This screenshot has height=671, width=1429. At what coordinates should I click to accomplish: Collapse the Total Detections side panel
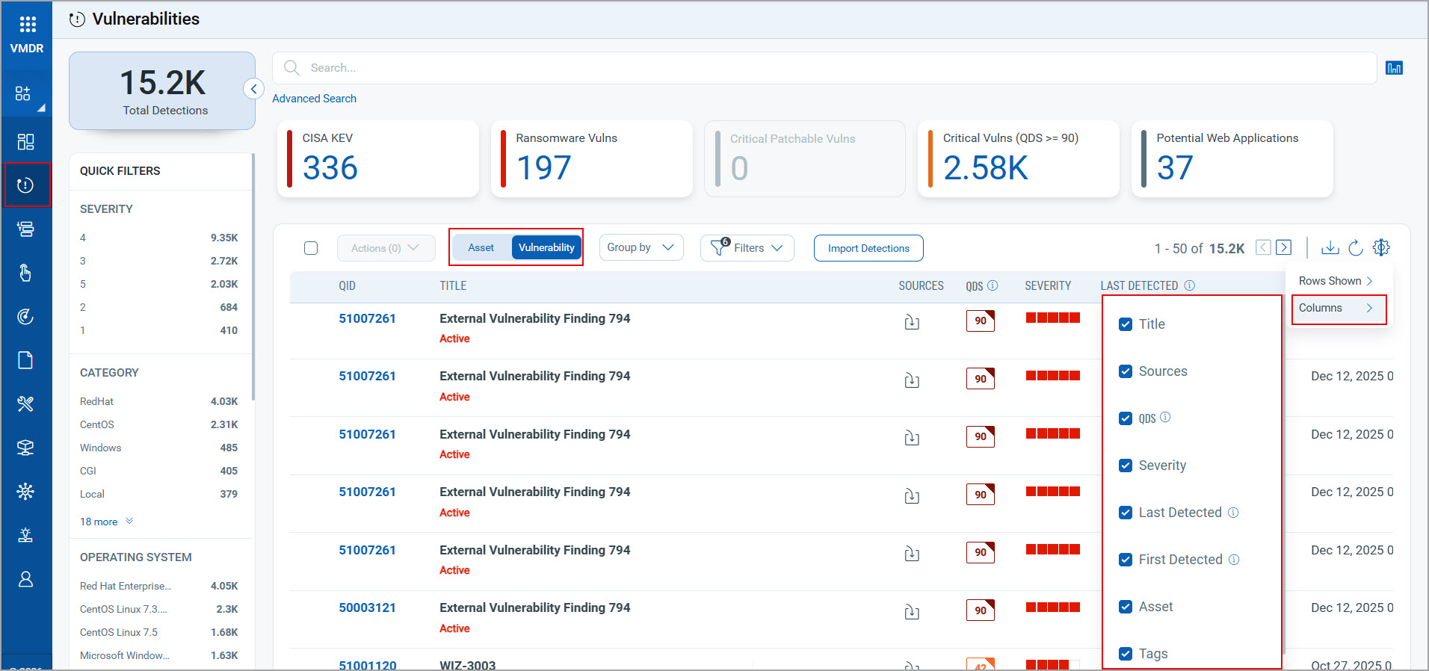pyautogui.click(x=253, y=89)
